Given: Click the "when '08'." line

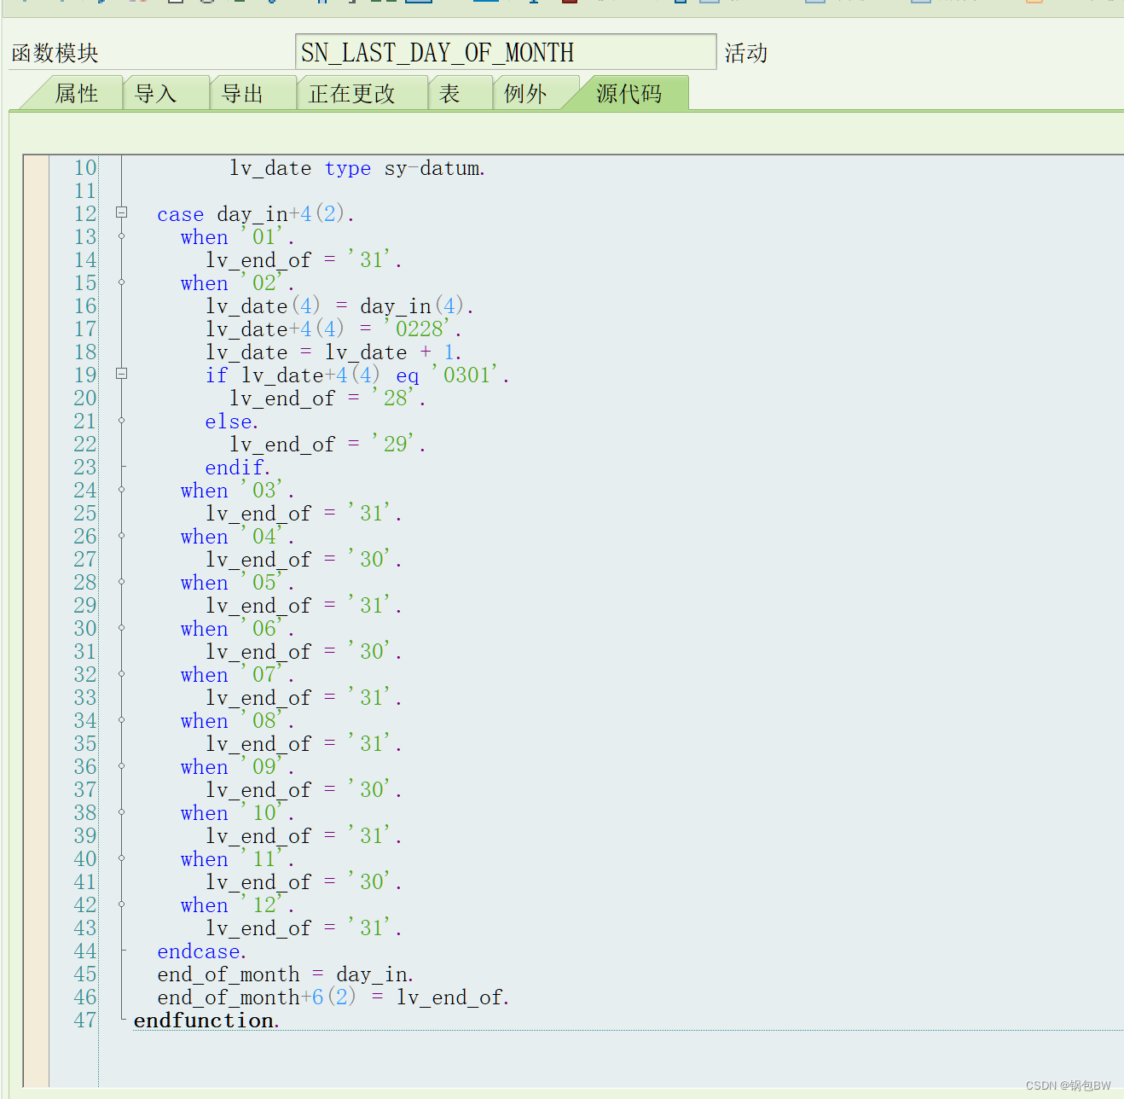Looking at the screenshot, I should pyautogui.click(x=237, y=721).
